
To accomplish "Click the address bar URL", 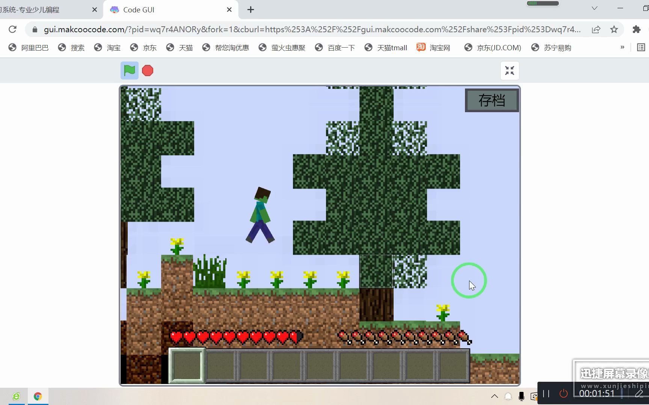I will 312,29.
